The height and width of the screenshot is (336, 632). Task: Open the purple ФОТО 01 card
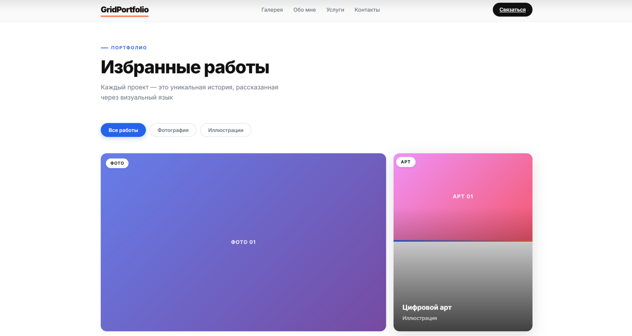pyautogui.click(x=243, y=242)
